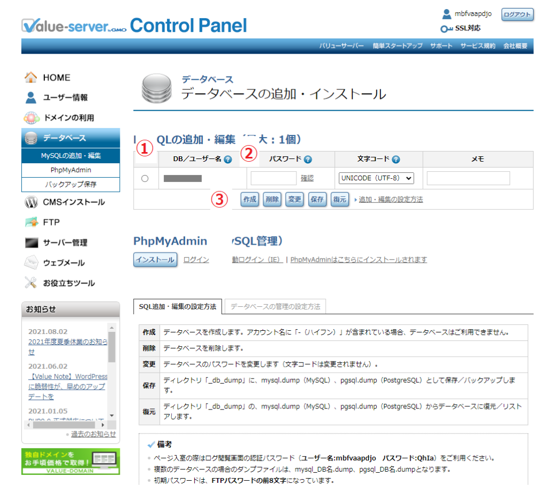Click the domain usage globe icon

[x=31, y=118]
